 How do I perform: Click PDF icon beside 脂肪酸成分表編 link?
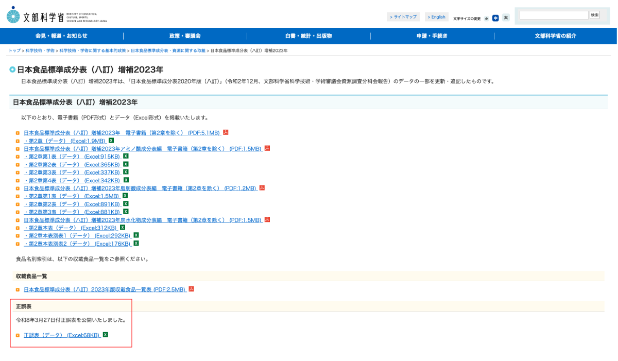click(262, 188)
